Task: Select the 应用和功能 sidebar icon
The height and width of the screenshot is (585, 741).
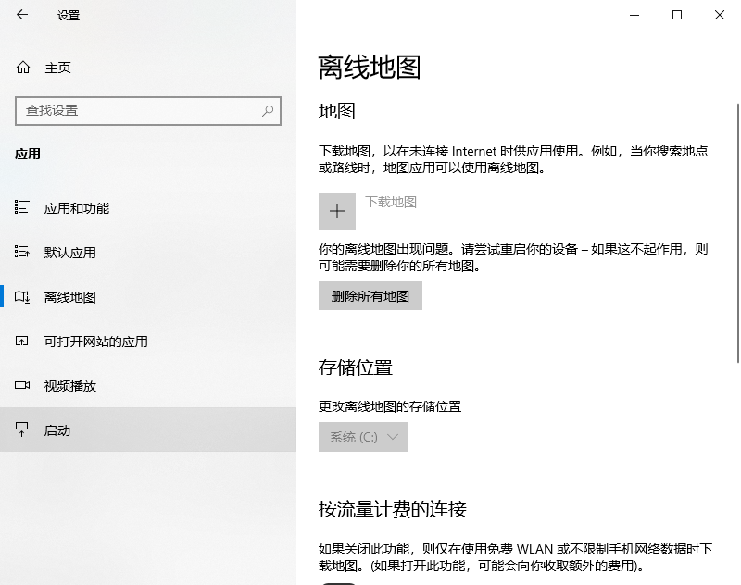Action: point(22,207)
